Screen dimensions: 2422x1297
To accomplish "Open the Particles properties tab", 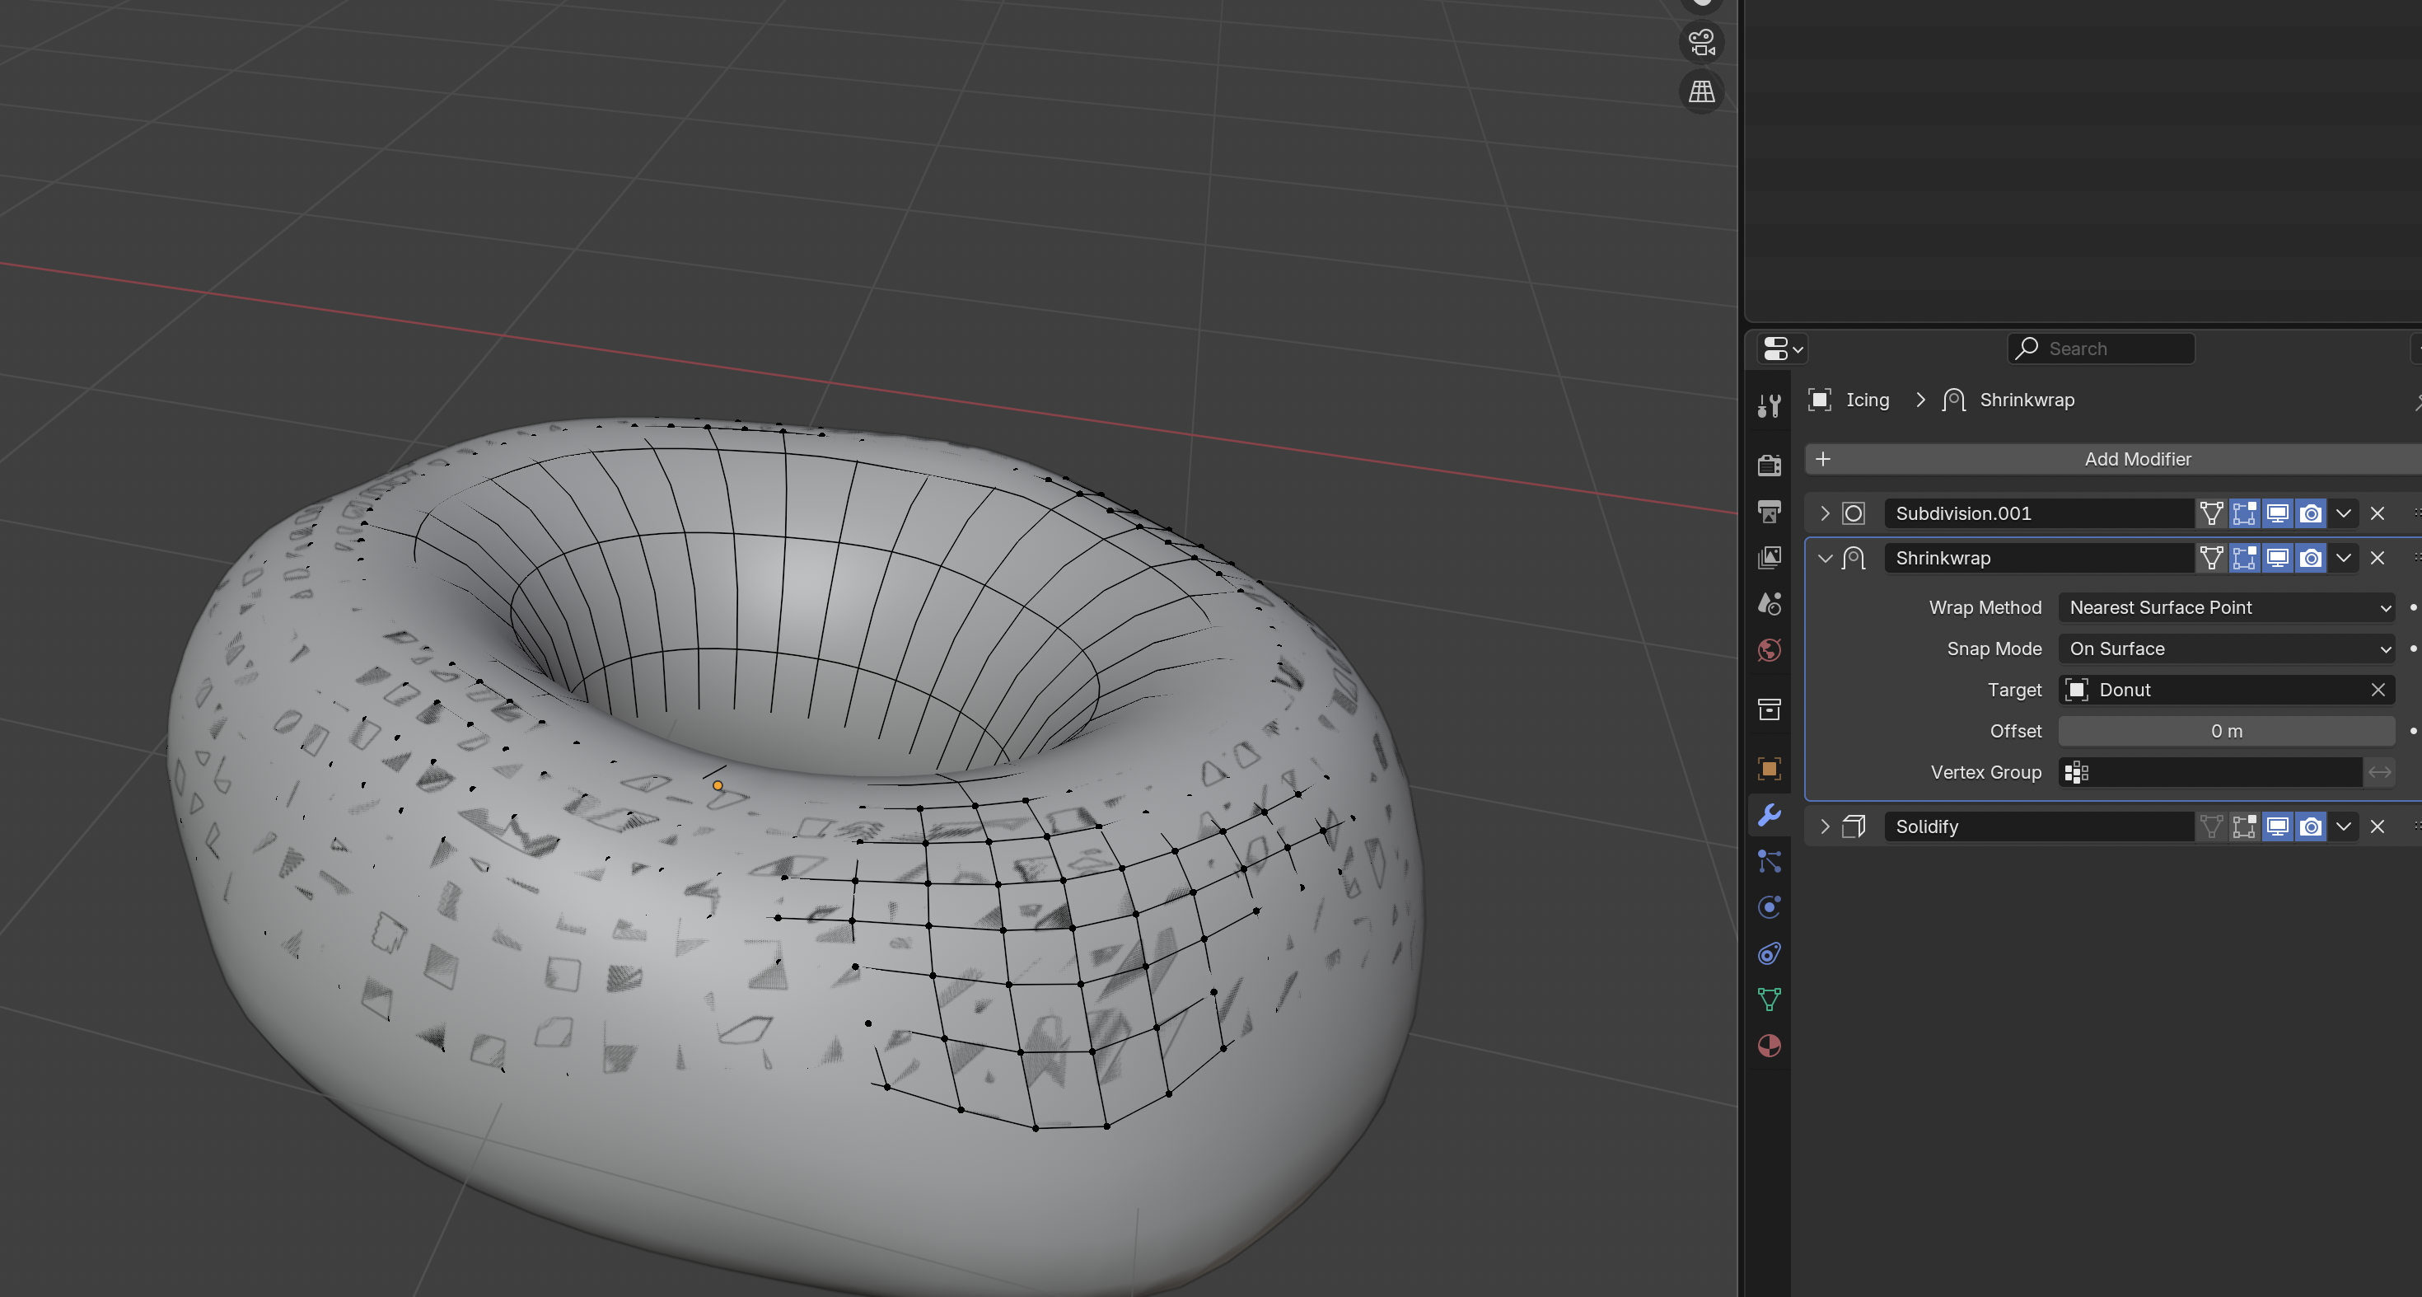I will click(x=1769, y=860).
